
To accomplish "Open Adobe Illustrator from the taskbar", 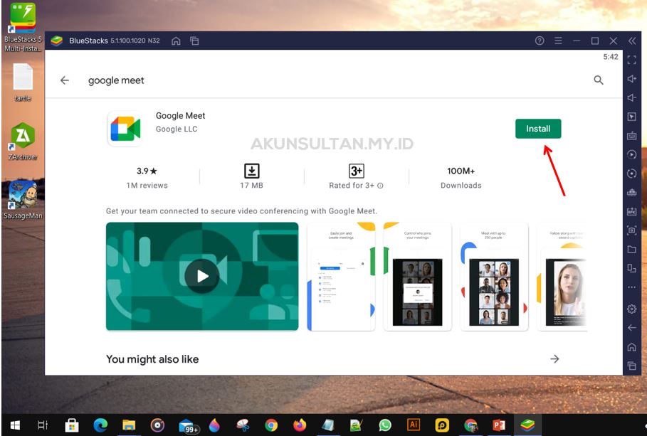I will tap(414, 425).
